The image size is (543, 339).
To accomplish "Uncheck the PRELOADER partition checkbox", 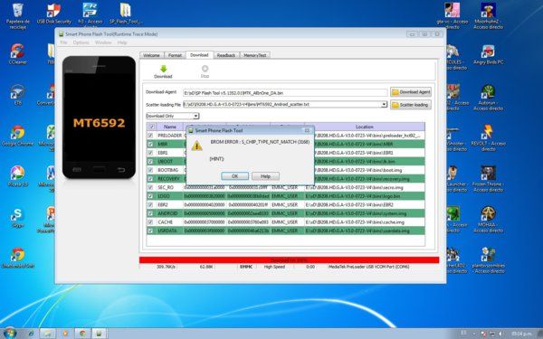I will click(150, 136).
